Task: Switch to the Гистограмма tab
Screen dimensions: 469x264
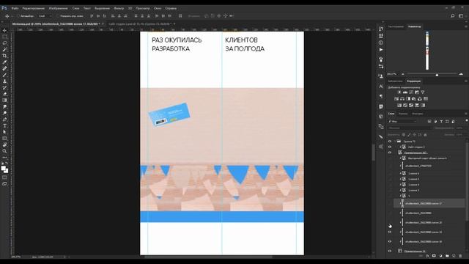Action: (396, 26)
